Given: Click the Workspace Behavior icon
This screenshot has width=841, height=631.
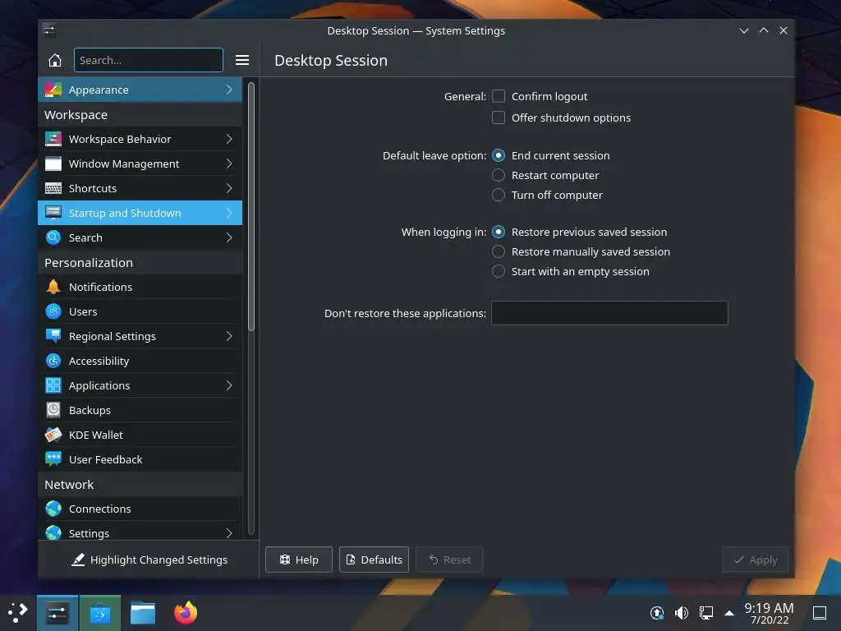Looking at the screenshot, I should [x=53, y=139].
